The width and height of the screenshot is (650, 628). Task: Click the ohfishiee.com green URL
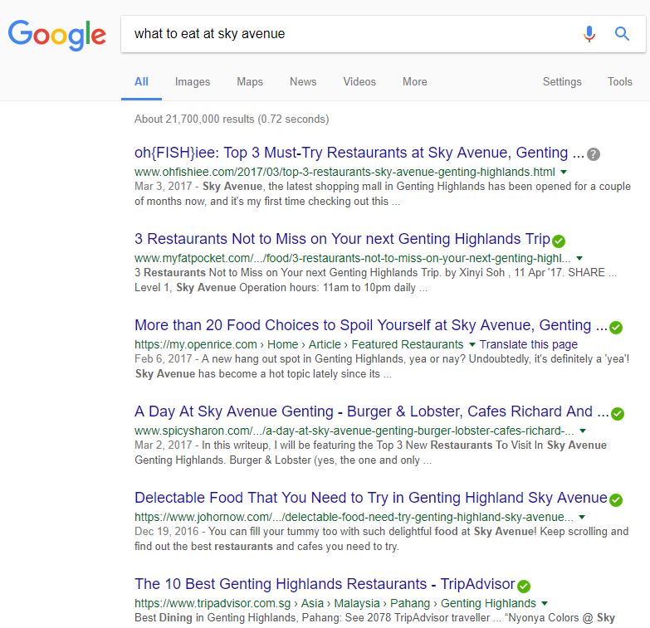coord(345,172)
